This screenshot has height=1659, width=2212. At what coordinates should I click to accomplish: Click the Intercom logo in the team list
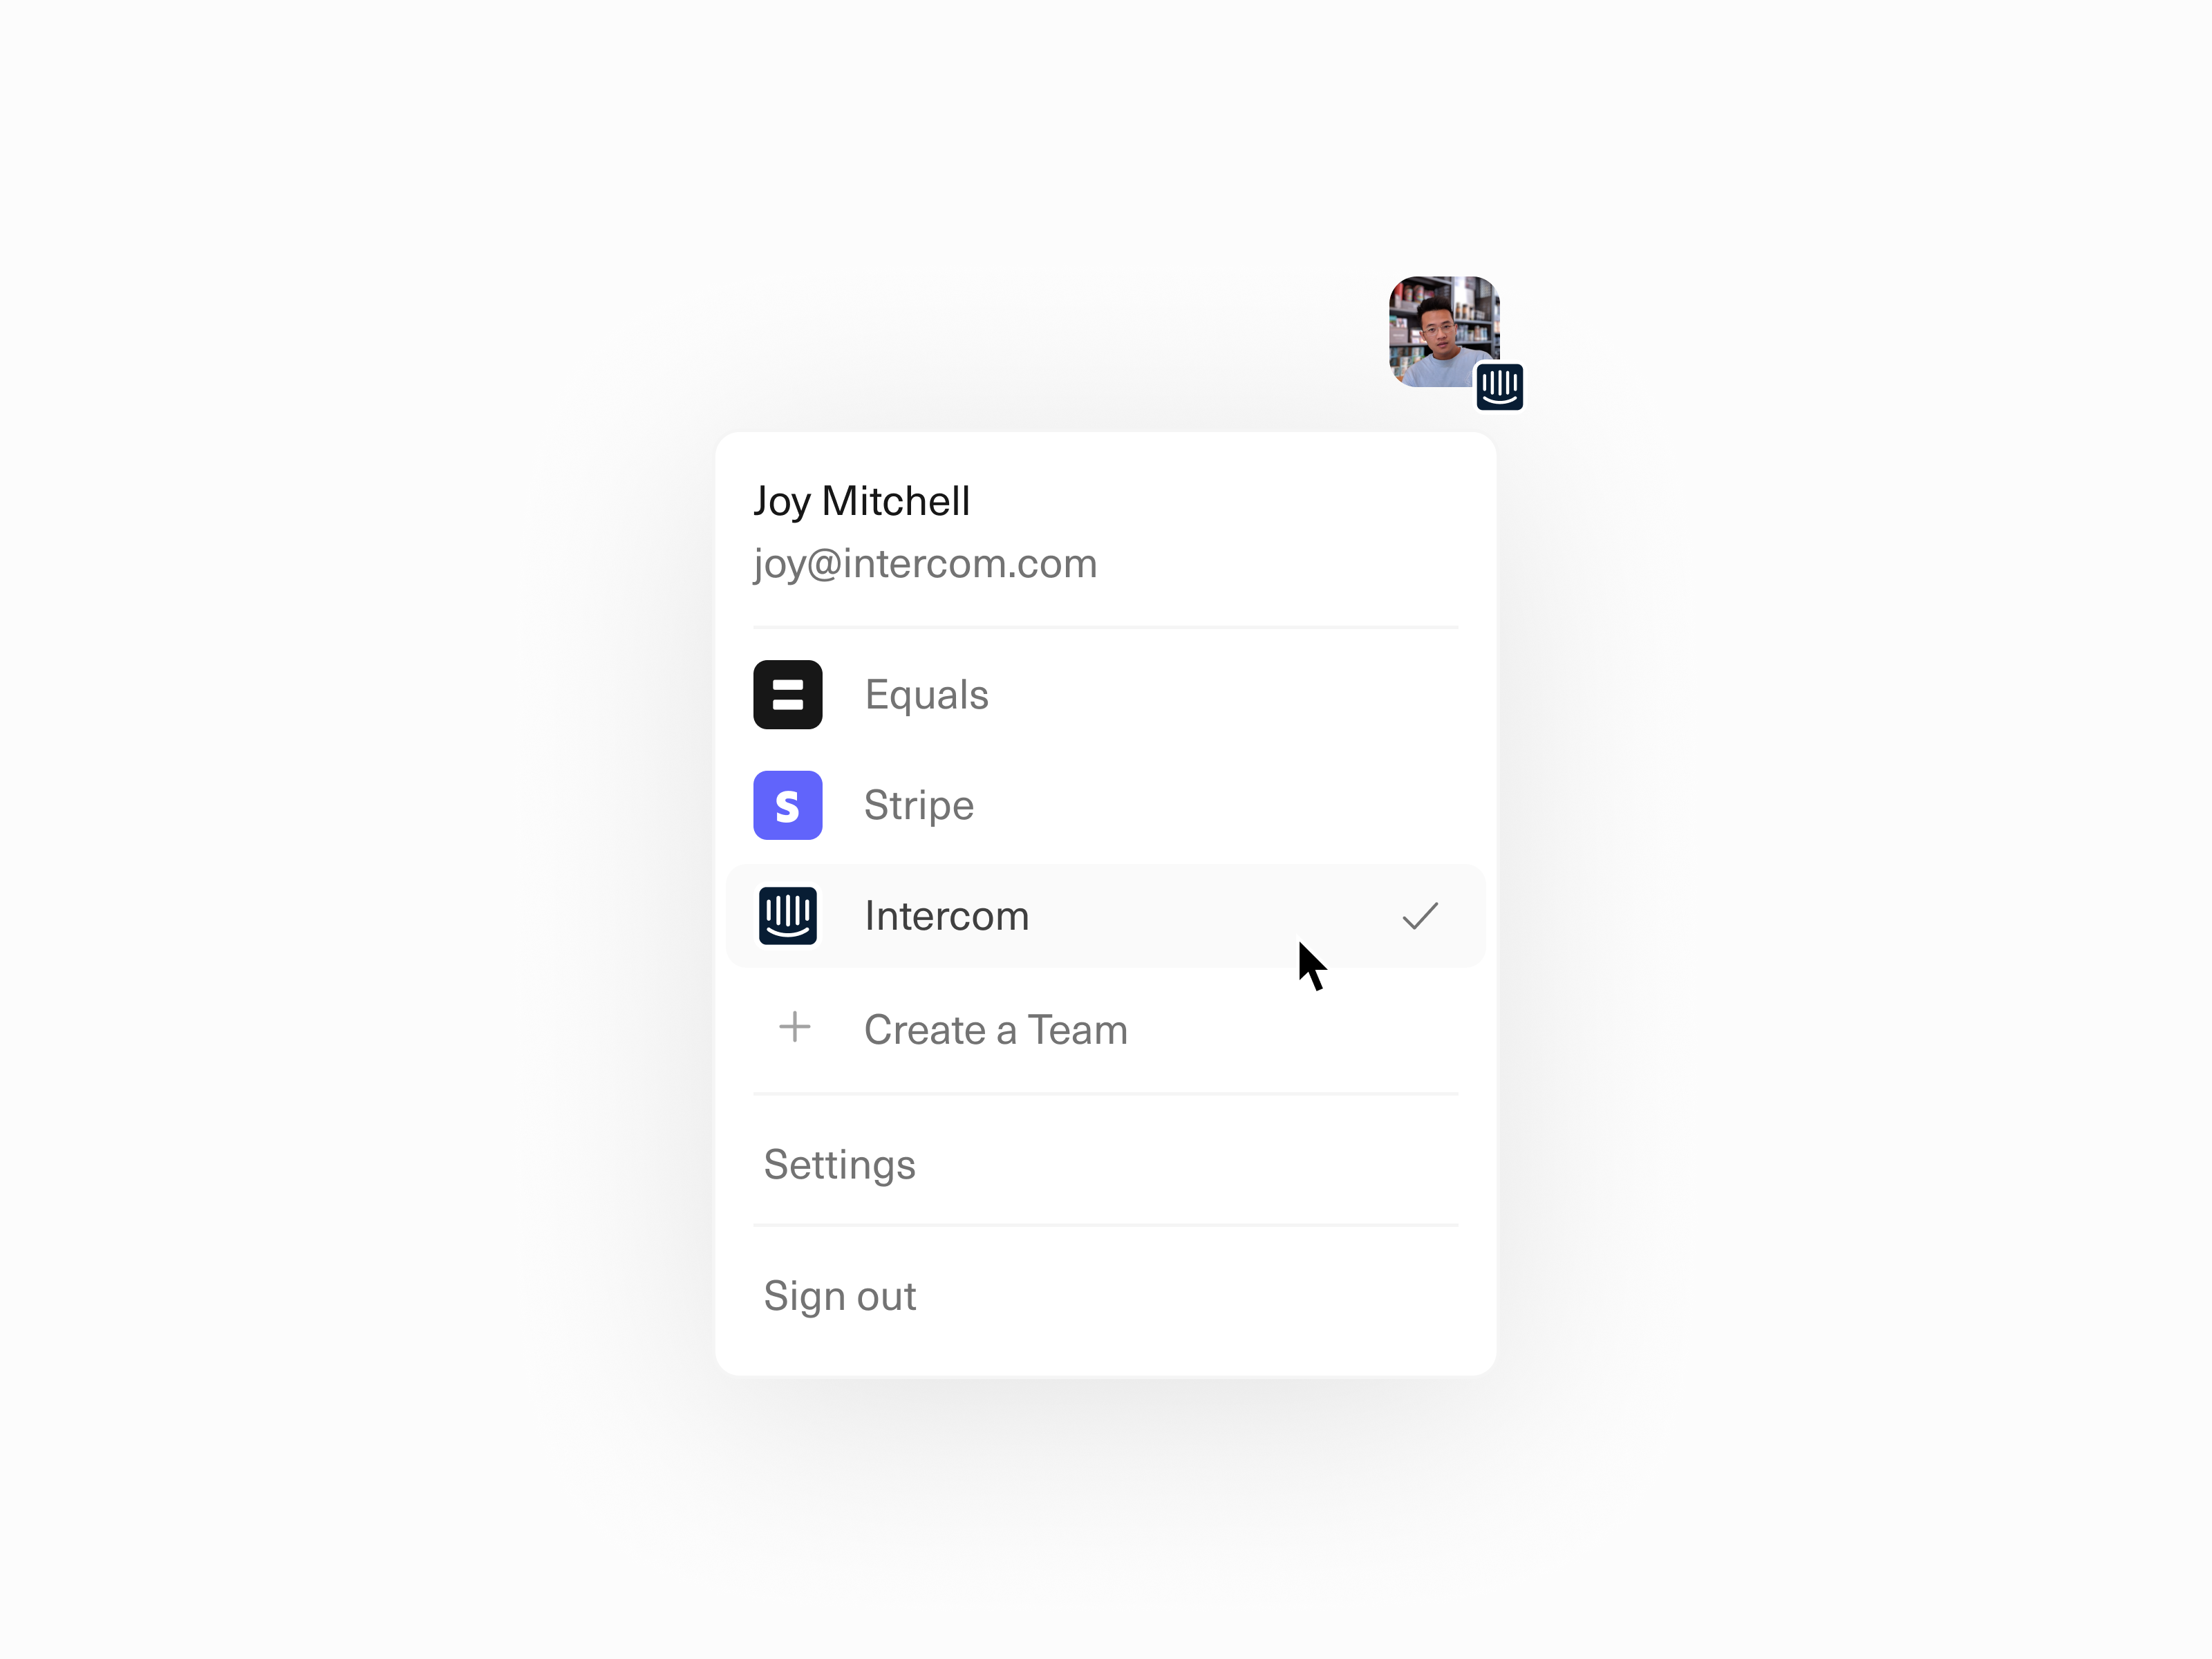pos(787,916)
